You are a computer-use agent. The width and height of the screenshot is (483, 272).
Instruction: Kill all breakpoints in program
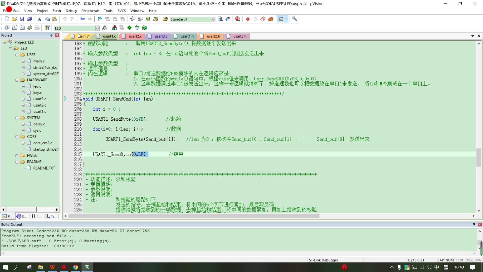pos(271,19)
